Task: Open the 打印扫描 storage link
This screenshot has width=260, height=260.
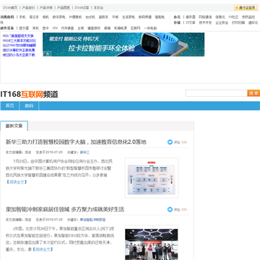Action: (x=238, y=22)
